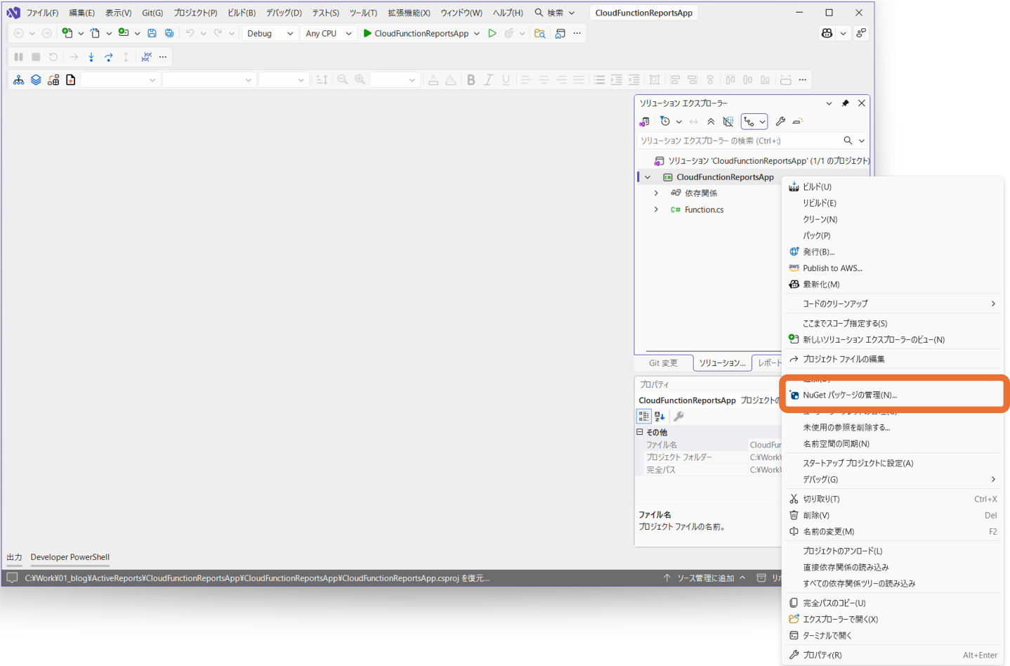Open the Any CPU platform dropdown
Image resolution: width=1010 pixels, height=666 pixels.
[x=328, y=33]
